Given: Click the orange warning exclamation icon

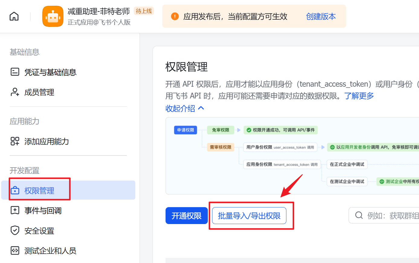Looking at the screenshot, I should 175,16.
